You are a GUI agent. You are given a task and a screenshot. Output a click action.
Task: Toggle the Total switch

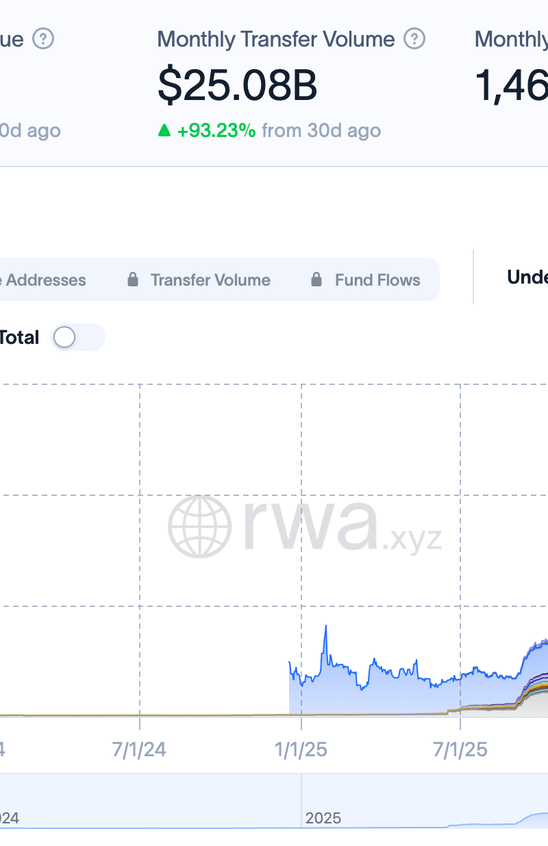[x=77, y=337]
